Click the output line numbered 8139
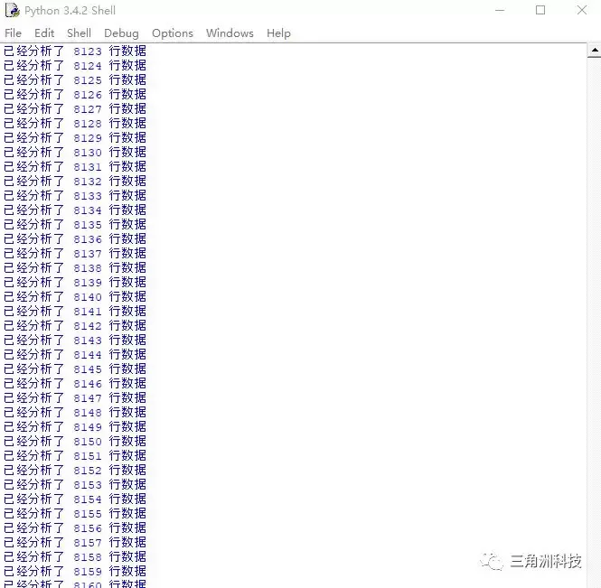Screen dimensions: 601x588 click(75, 283)
